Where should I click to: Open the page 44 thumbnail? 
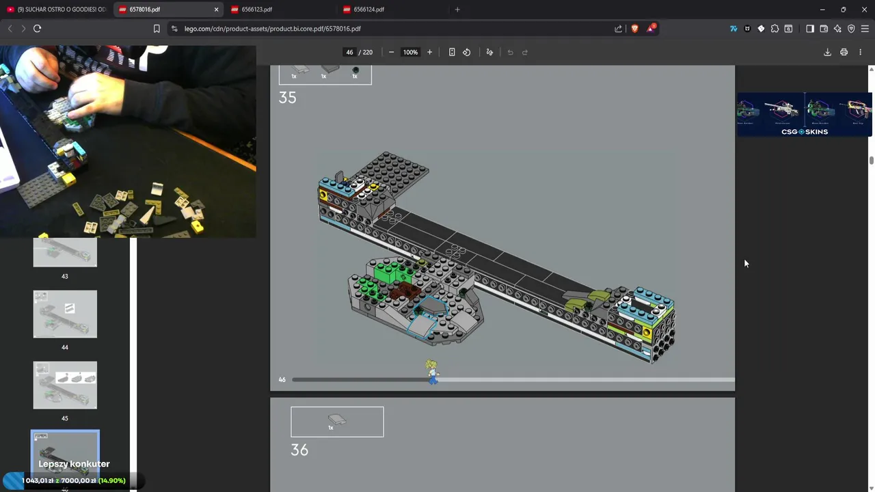[x=65, y=314]
